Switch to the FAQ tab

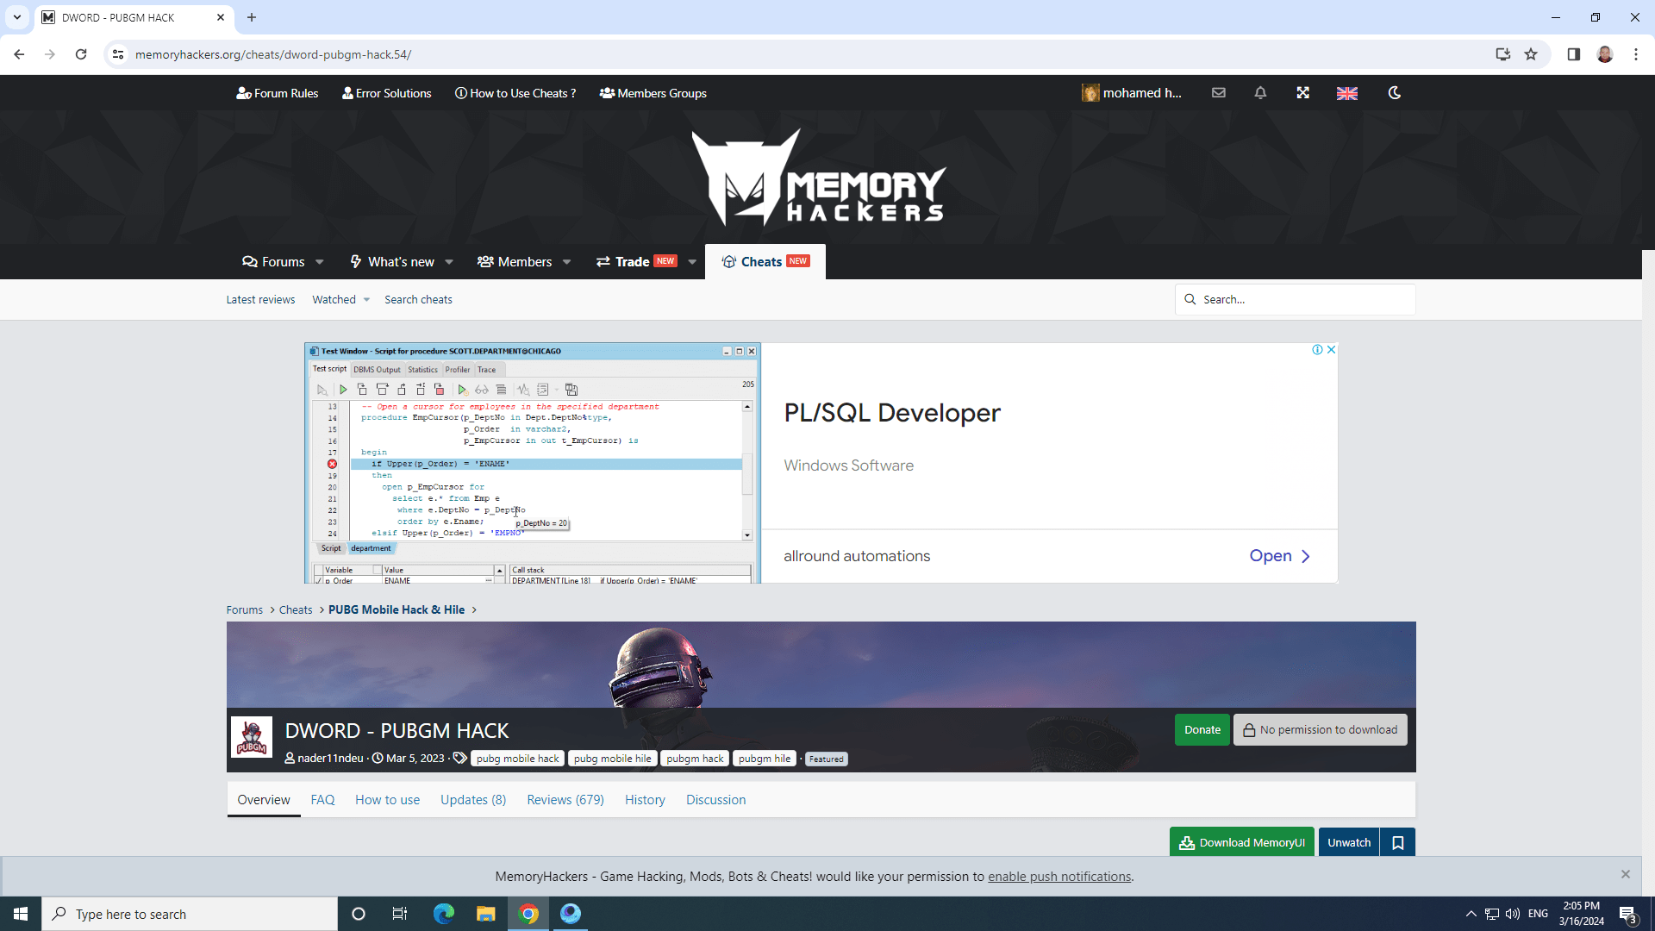[x=322, y=800]
